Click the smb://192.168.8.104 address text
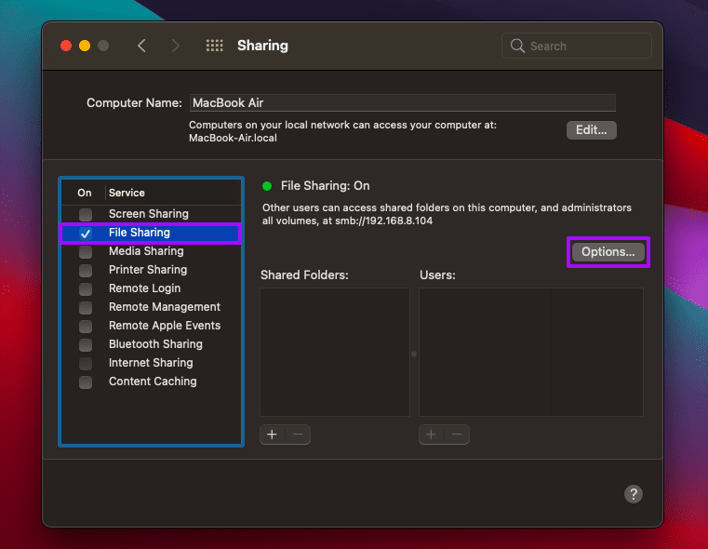708x549 pixels. tap(384, 221)
